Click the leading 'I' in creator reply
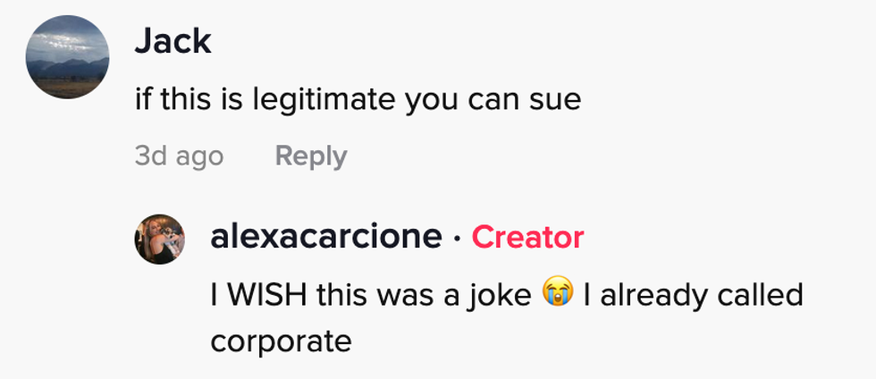 215,294
